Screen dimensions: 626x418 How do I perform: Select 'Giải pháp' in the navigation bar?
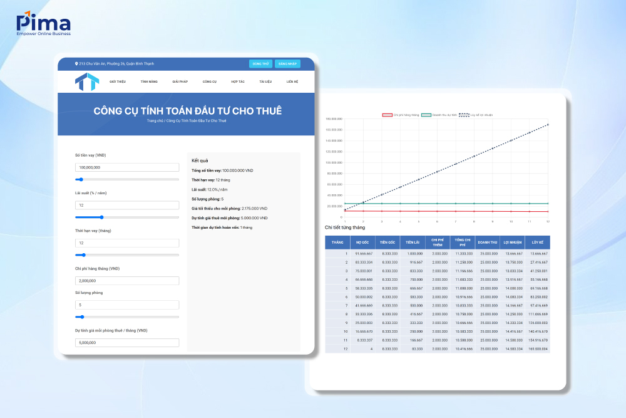[x=180, y=81]
